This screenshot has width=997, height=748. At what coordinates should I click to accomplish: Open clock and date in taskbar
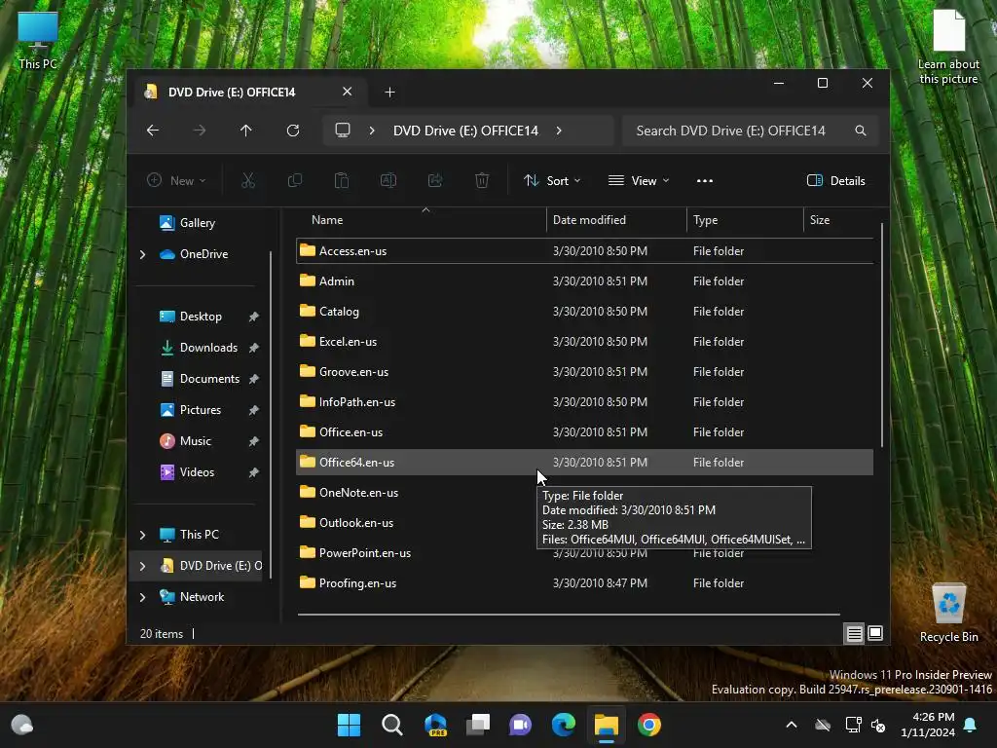pos(928,725)
